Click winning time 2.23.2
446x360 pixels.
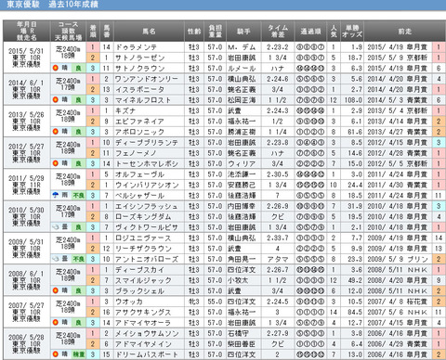[278, 47]
